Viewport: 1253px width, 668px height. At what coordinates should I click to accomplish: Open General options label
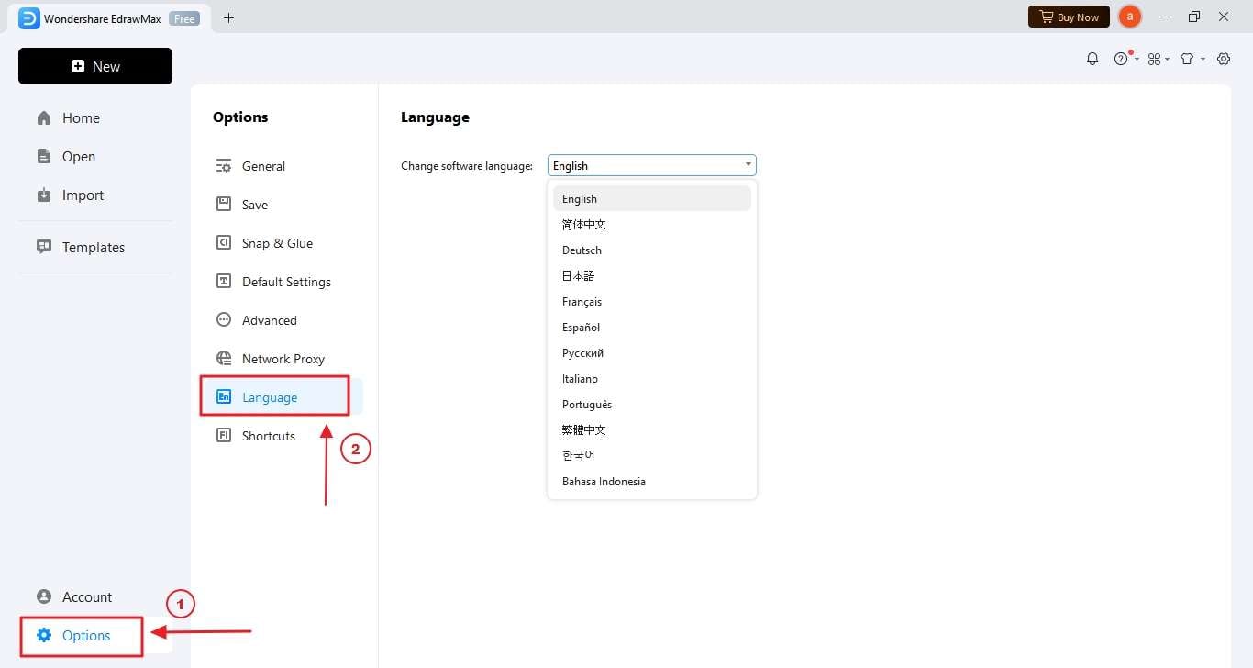tap(263, 166)
